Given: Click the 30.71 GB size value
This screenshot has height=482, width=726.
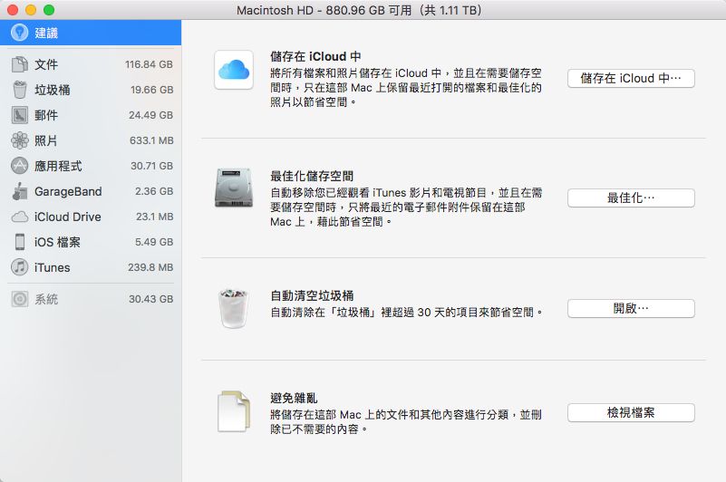Looking at the screenshot, I should point(152,166).
